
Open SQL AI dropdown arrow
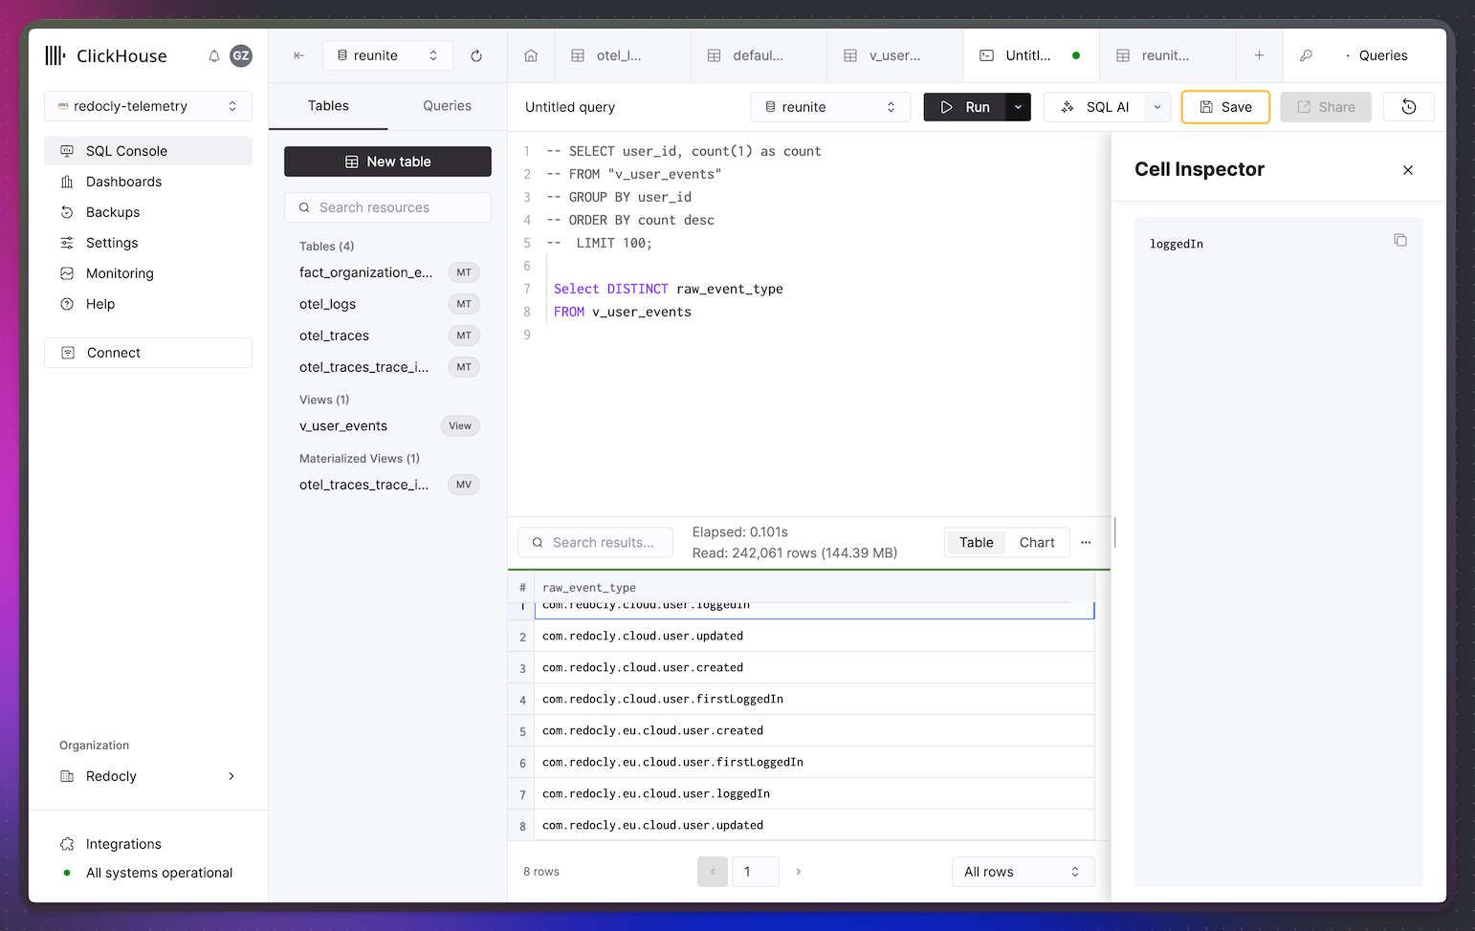point(1157,107)
